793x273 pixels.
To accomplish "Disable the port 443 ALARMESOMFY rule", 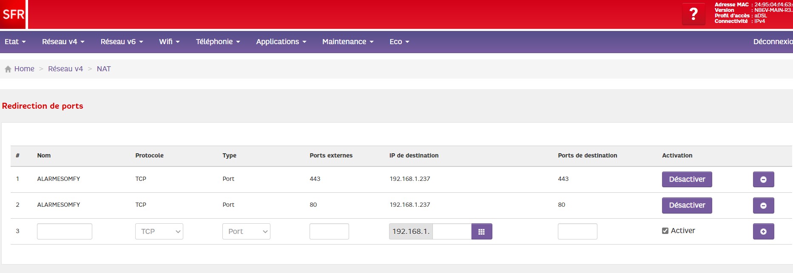I will pyautogui.click(x=687, y=180).
